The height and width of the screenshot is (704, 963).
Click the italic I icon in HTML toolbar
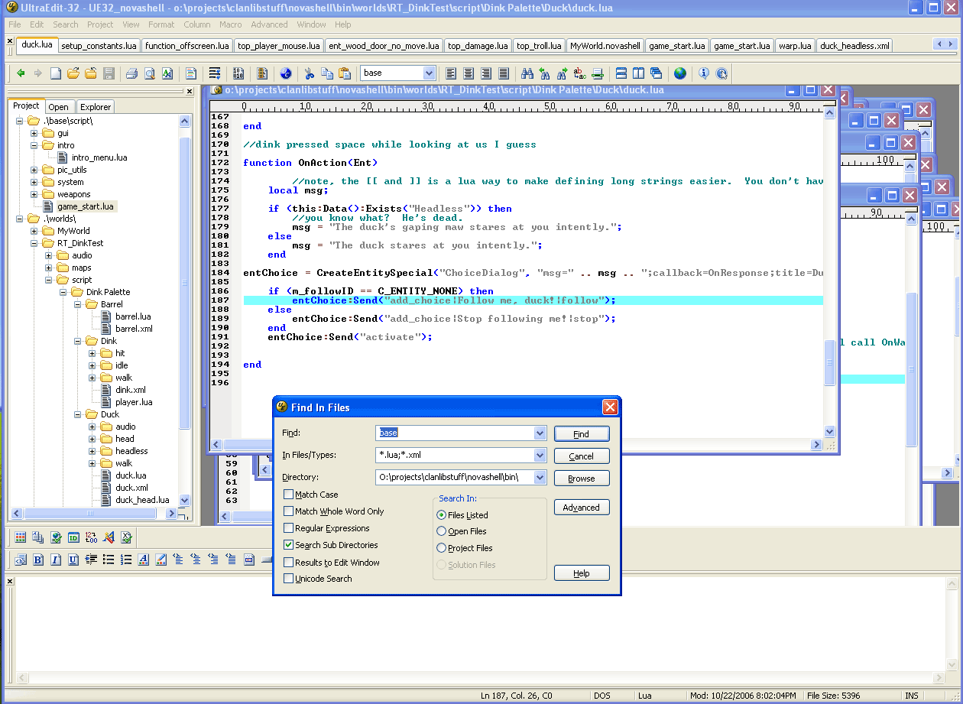[x=56, y=560]
